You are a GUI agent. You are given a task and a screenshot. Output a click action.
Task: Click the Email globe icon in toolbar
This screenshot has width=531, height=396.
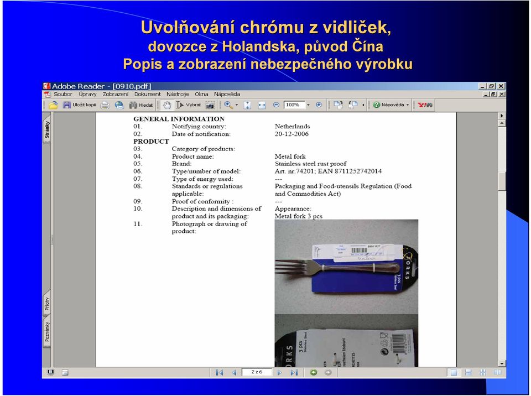click(119, 105)
